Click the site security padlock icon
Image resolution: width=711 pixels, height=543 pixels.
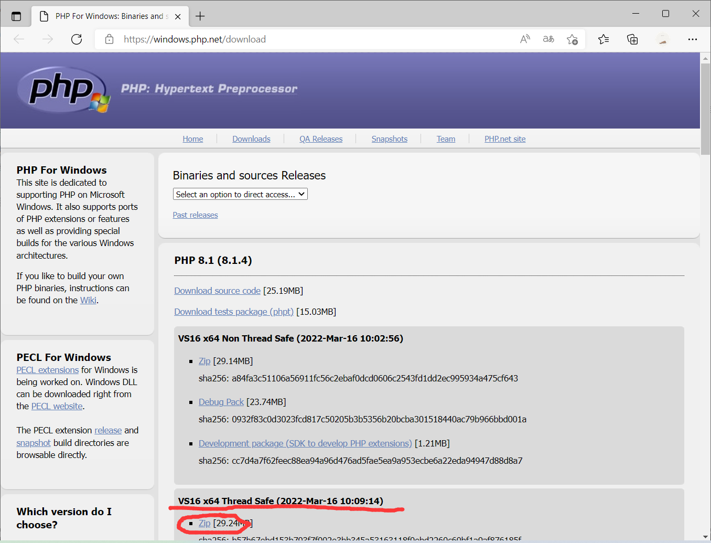109,39
